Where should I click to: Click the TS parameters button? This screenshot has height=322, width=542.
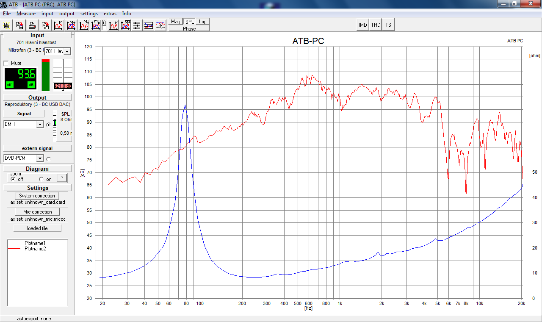pos(388,25)
